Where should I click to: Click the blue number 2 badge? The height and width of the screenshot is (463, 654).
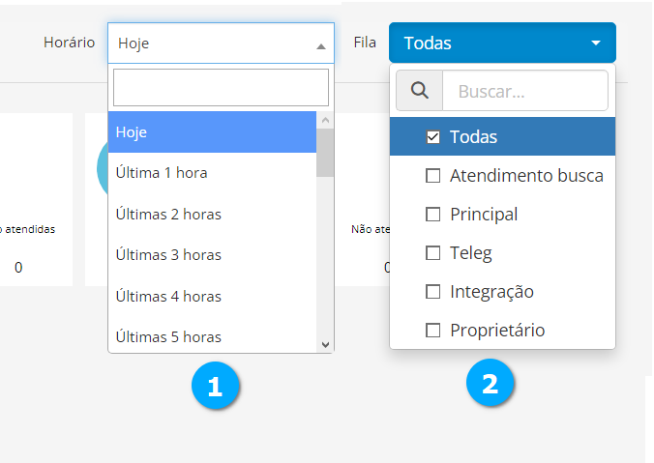(x=490, y=384)
